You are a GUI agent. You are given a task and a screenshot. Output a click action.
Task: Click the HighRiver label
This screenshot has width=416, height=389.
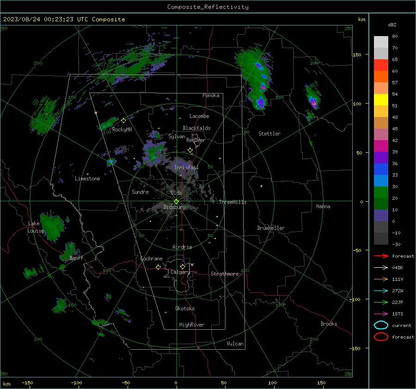[x=192, y=325]
